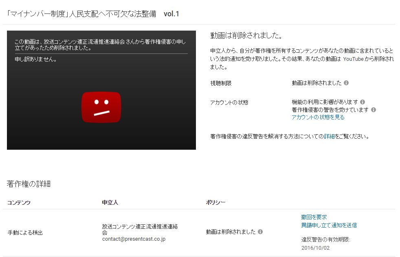Click info icon next to 機能の利用に影響があります

point(363,102)
